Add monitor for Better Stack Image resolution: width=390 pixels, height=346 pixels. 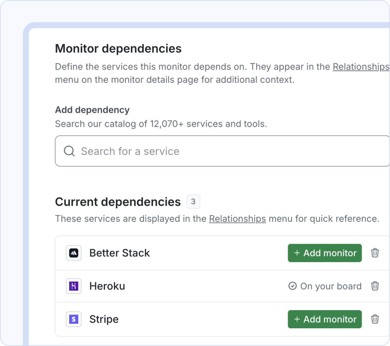coord(325,253)
